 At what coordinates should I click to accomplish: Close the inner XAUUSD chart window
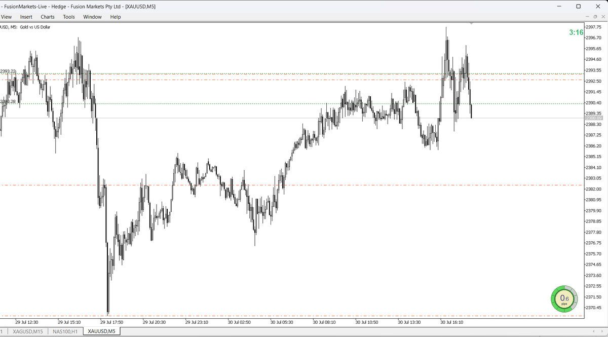point(603,17)
